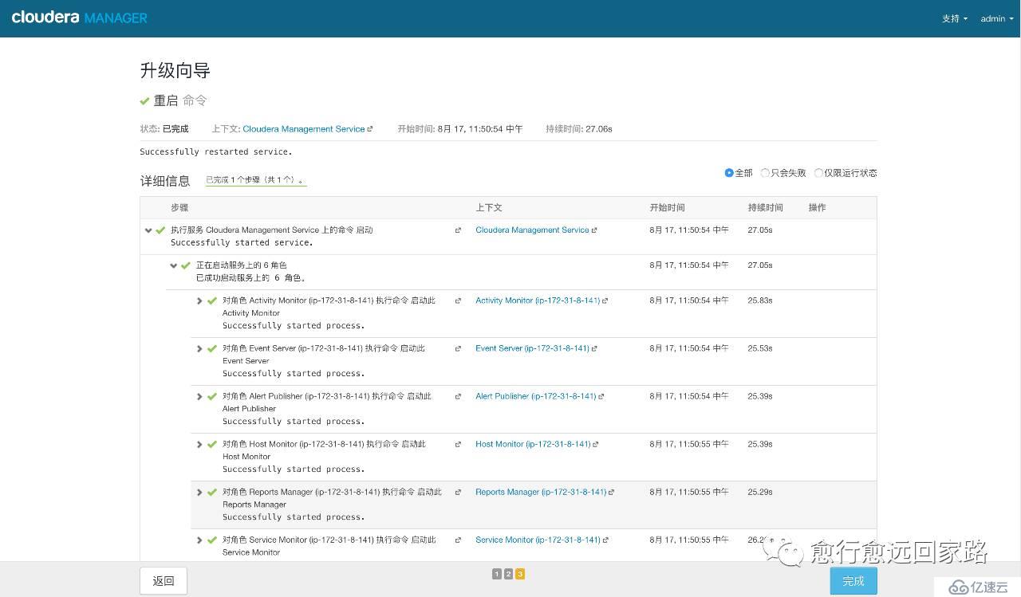Click green check icon of Event Server step
The height and width of the screenshot is (597, 1021).
click(x=212, y=349)
